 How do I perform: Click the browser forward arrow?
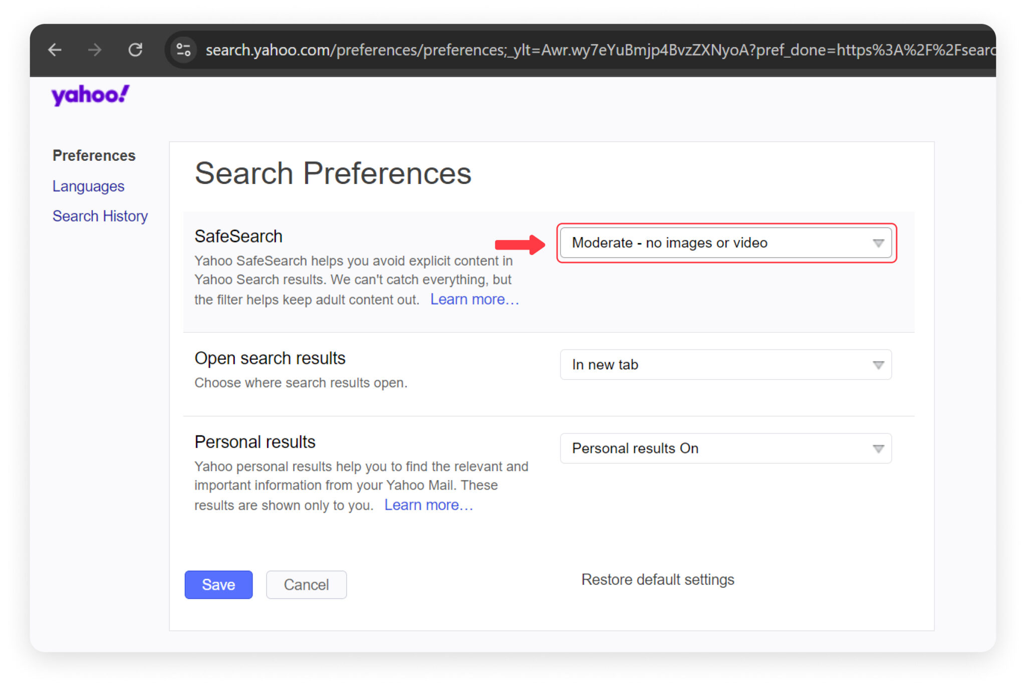coord(94,50)
